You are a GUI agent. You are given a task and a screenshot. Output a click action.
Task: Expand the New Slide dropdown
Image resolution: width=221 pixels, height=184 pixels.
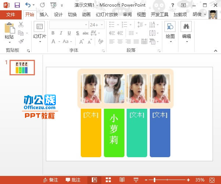39,41
